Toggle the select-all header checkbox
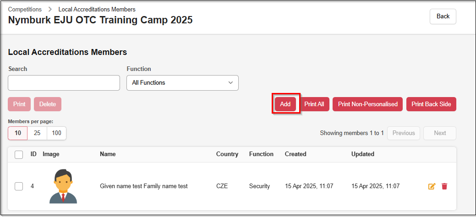The image size is (476, 217). 19,155
